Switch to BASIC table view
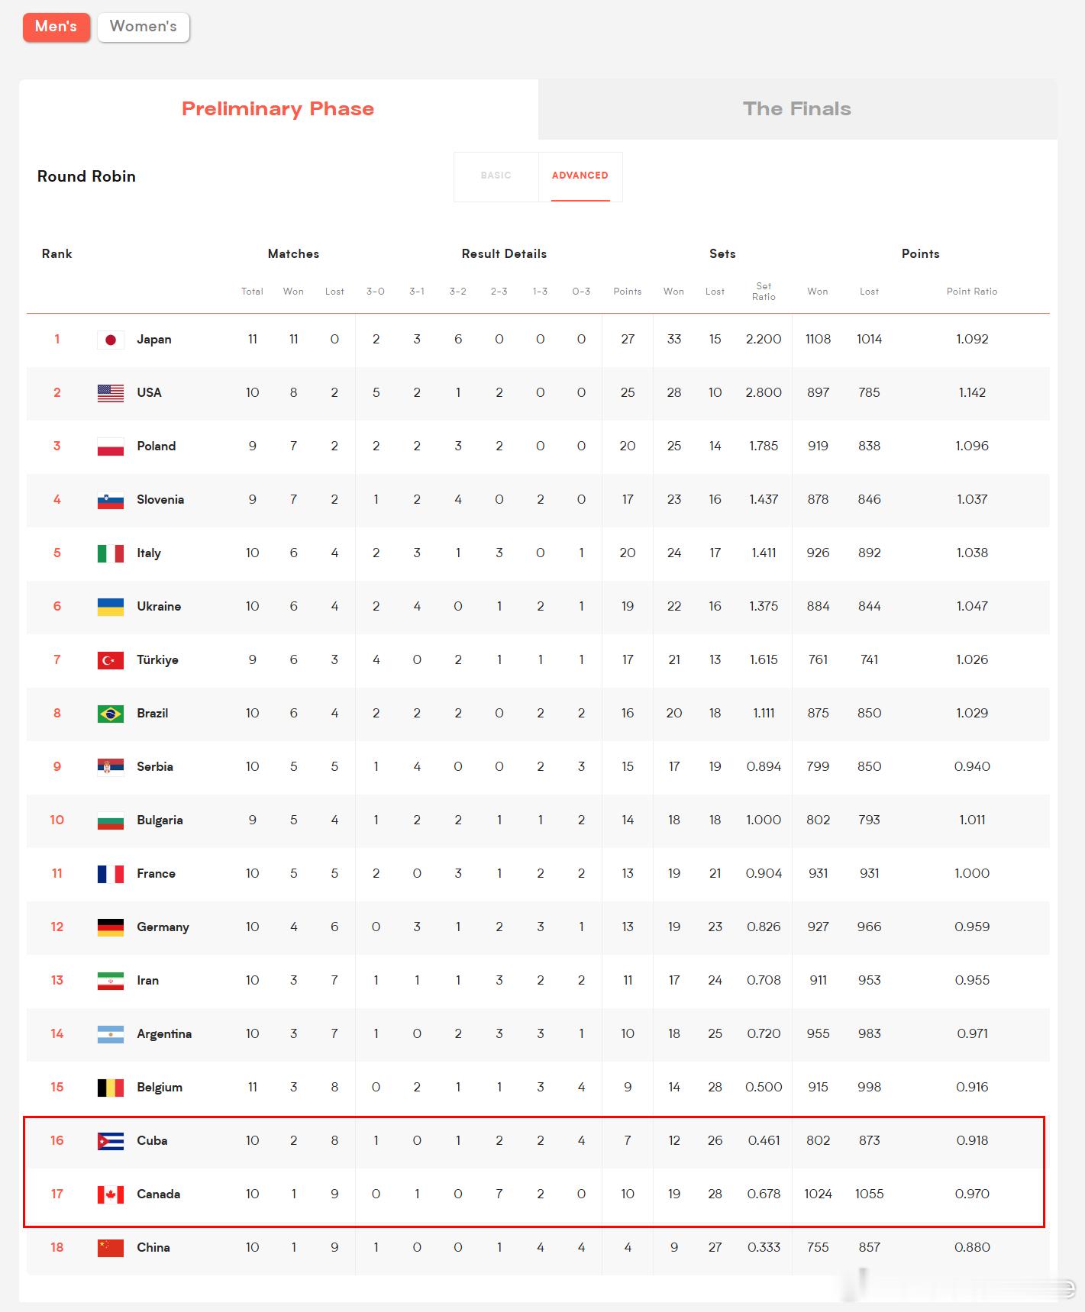The width and height of the screenshot is (1085, 1312). click(496, 176)
